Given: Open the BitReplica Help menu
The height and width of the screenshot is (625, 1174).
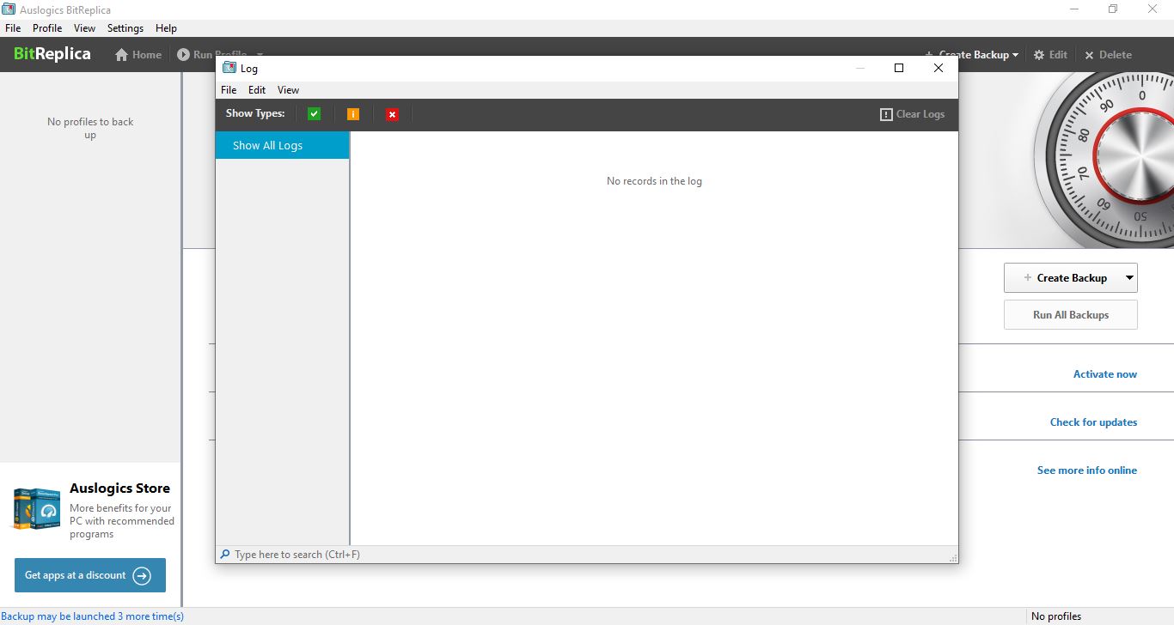Looking at the screenshot, I should point(166,28).
